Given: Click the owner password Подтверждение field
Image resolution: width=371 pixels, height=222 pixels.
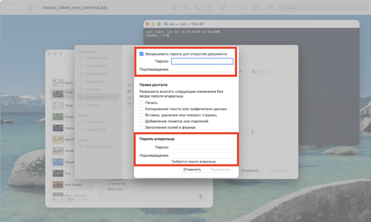Looking at the screenshot, I should tap(202, 155).
